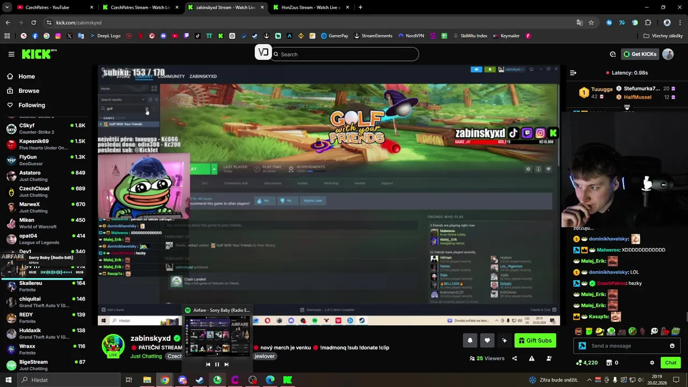Open FlyGun channel in sidebar

pos(46,160)
